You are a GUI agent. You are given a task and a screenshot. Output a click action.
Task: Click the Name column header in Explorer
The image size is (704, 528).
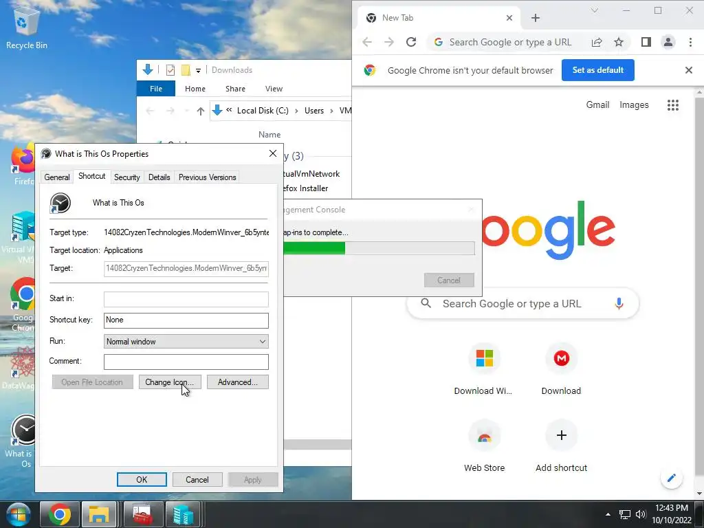tap(269, 134)
